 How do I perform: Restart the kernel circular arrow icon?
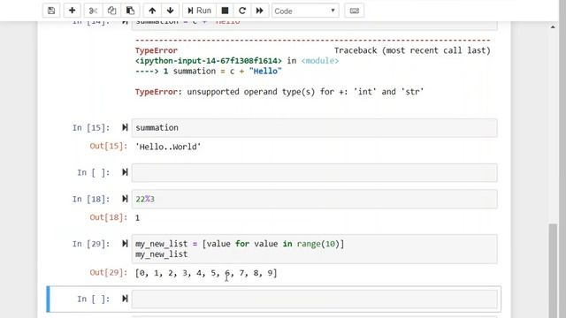(242, 11)
